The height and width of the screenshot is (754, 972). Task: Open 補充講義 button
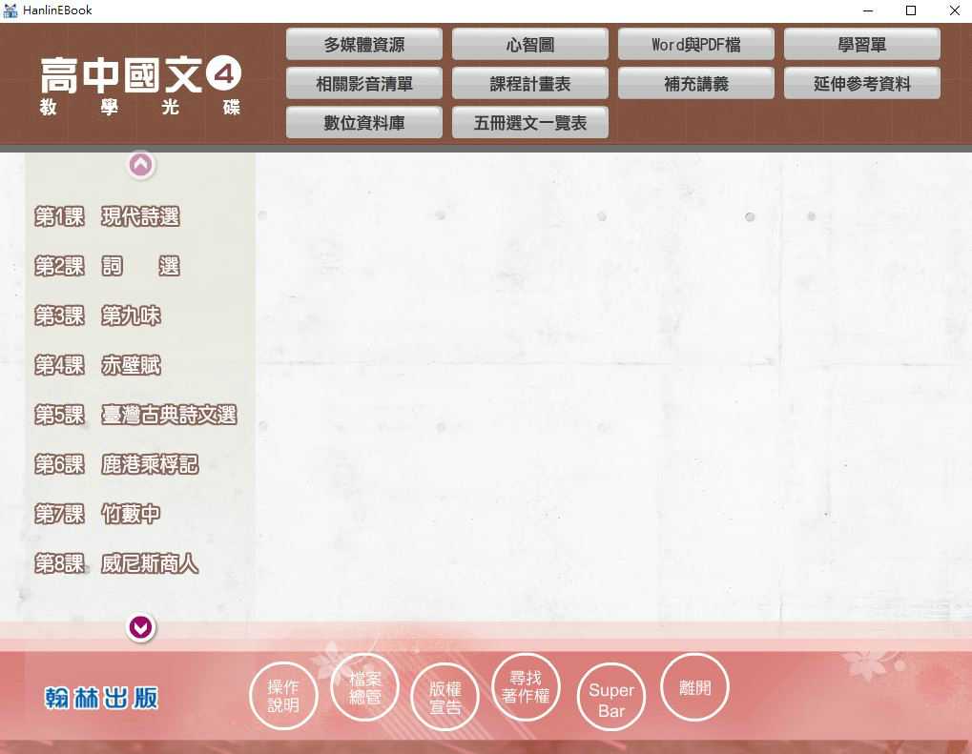coord(696,84)
